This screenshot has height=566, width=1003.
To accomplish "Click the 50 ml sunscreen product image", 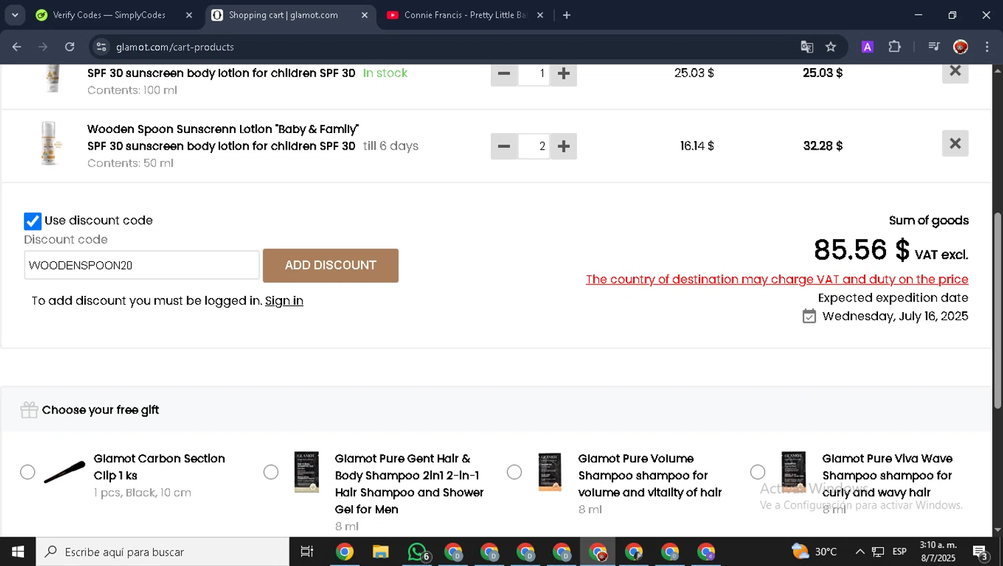I will tap(49, 143).
